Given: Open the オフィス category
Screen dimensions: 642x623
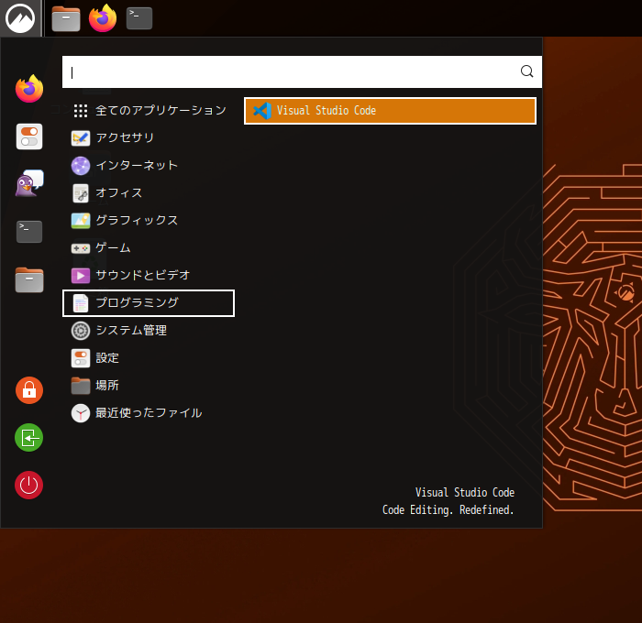Looking at the screenshot, I should (x=149, y=193).
